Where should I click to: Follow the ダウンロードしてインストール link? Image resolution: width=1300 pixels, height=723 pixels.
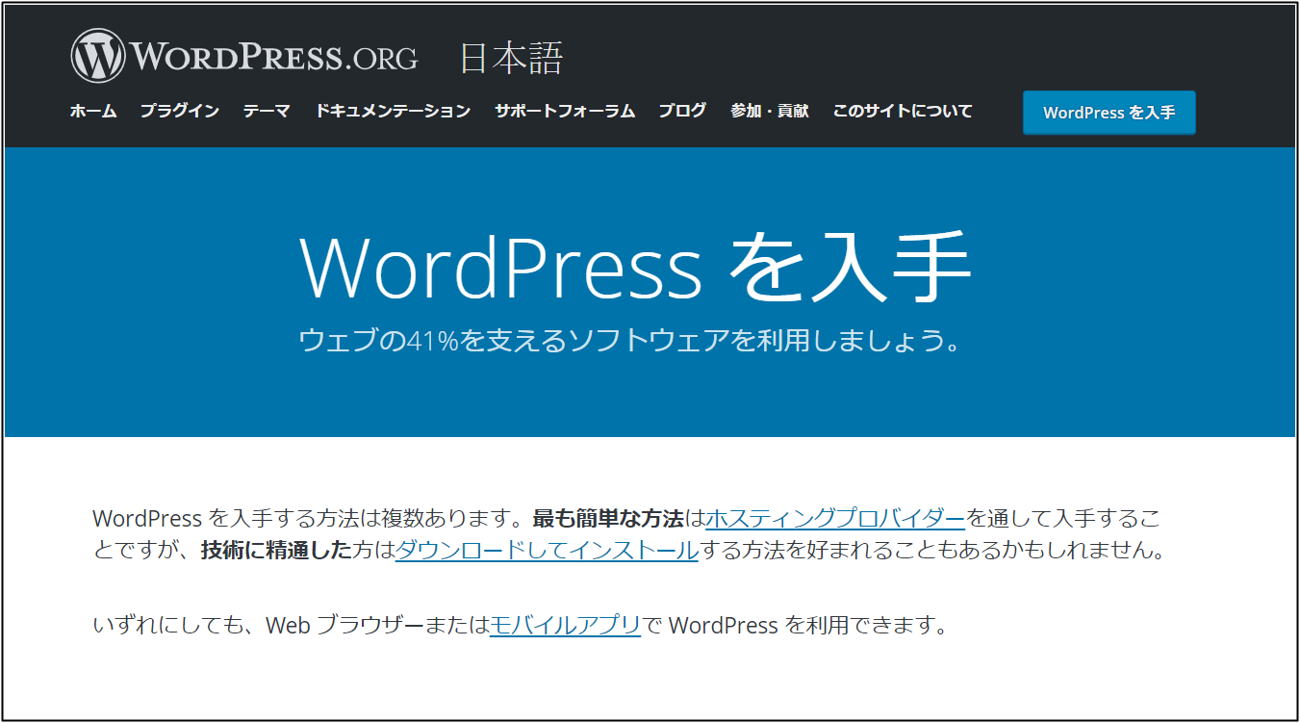[x=547, y=551]
